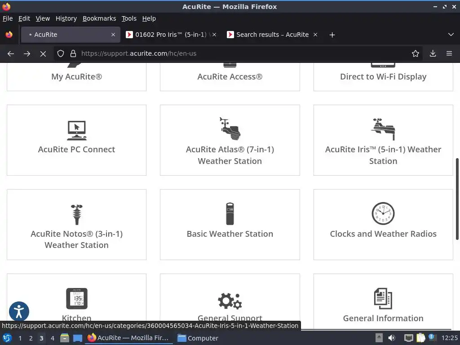
Task: Click the network tray icon
Action: pos(408,338)
